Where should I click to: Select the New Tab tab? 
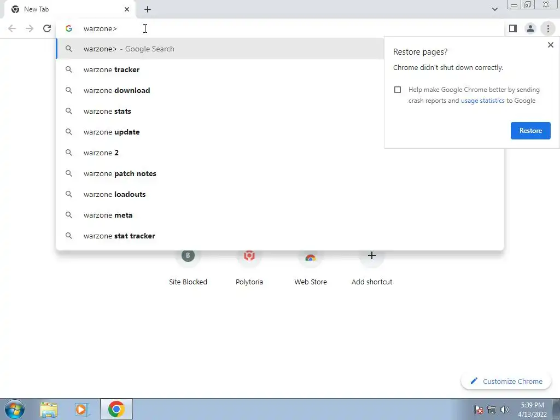tap(69, 9)
